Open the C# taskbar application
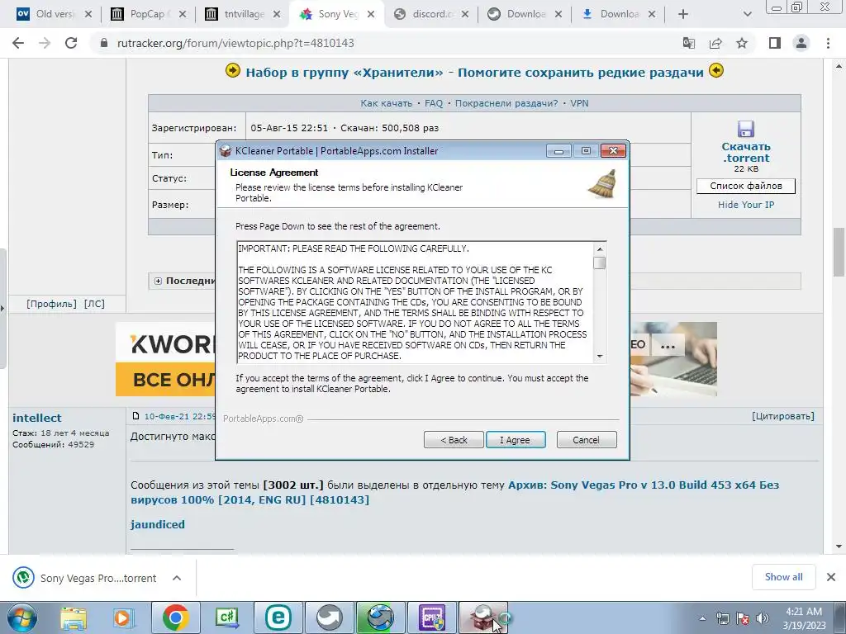This screenshot has height=634, width=846. click(x=227, y=617)
